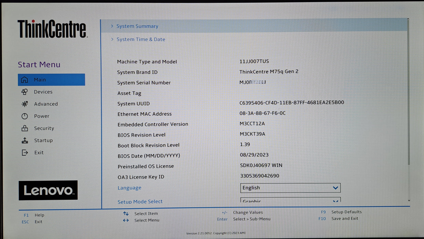Viewport: 424px width, 239px height.
Task: Click the scrollbar down arrow
Action: click(x=409, y=201)
